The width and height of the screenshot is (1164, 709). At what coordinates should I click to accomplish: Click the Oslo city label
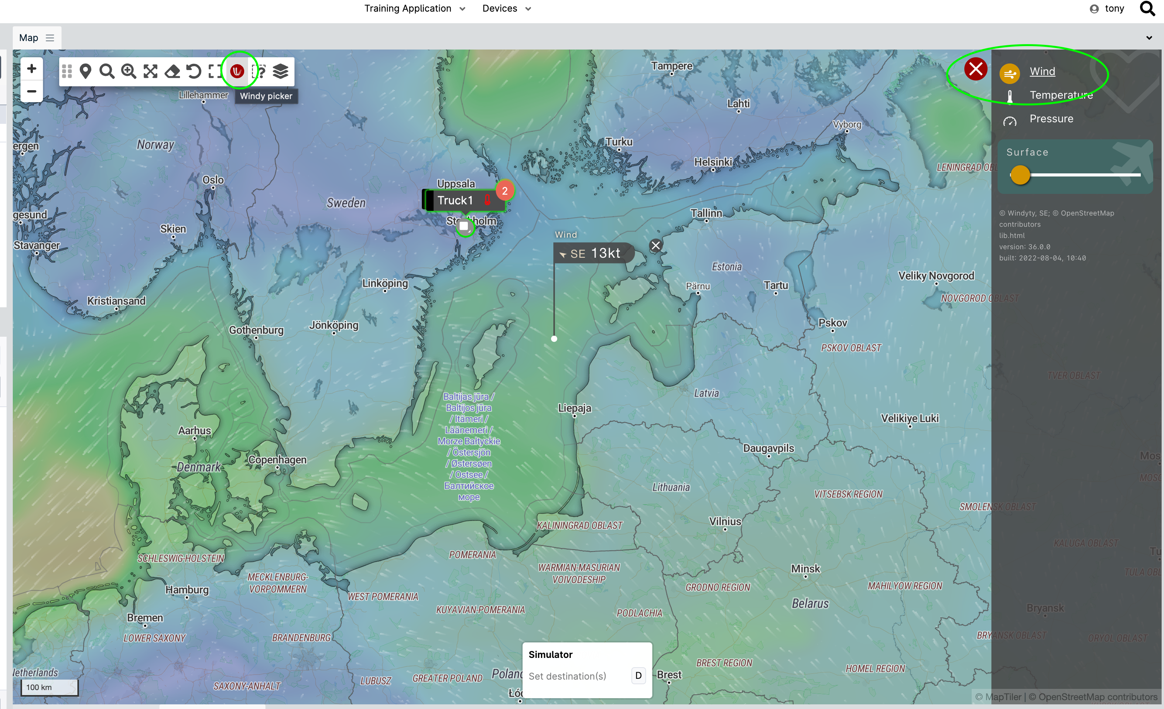click(x=213, y=180)
